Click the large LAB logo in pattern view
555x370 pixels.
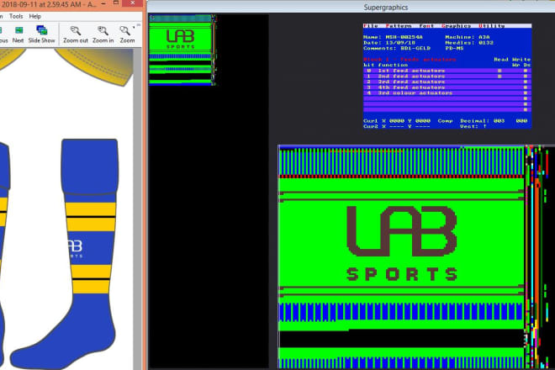[x=401, y=231]
